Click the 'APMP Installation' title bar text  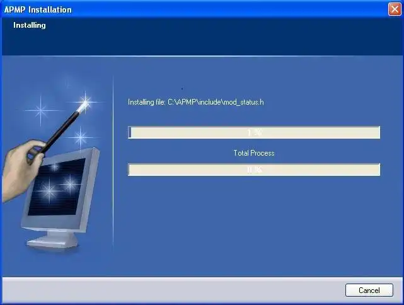[38, 9]
